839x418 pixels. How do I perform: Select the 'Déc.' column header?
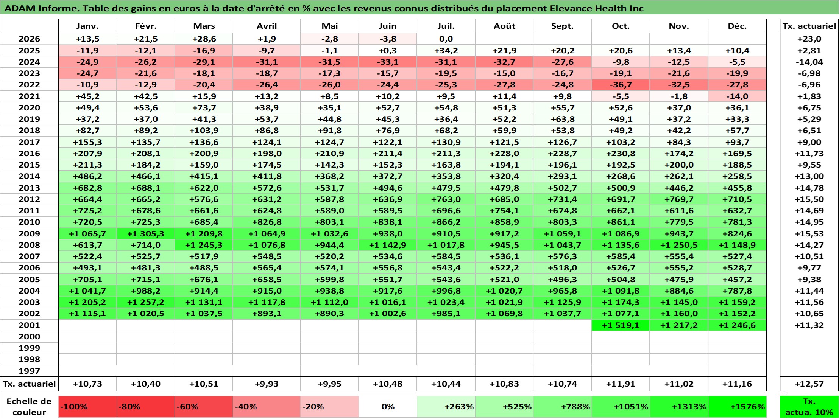tap(737, 26)
